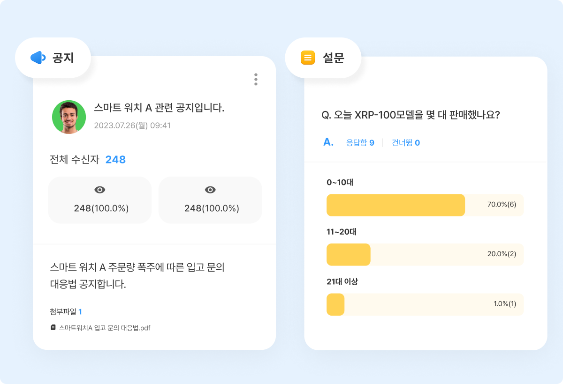563x384 pixels.
Task: Click the 첨부파일 1 attachment count
Action: pyautogui.click(x=66, y=311)
